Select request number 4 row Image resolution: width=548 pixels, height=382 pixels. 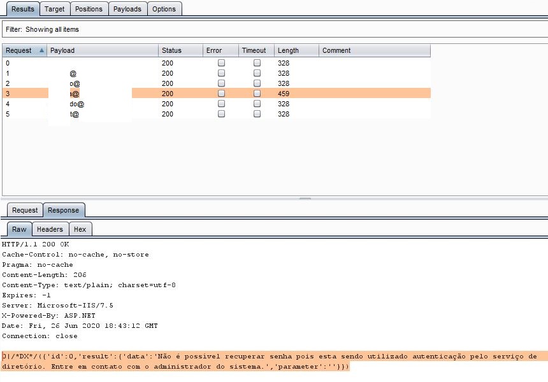point(217,104)
